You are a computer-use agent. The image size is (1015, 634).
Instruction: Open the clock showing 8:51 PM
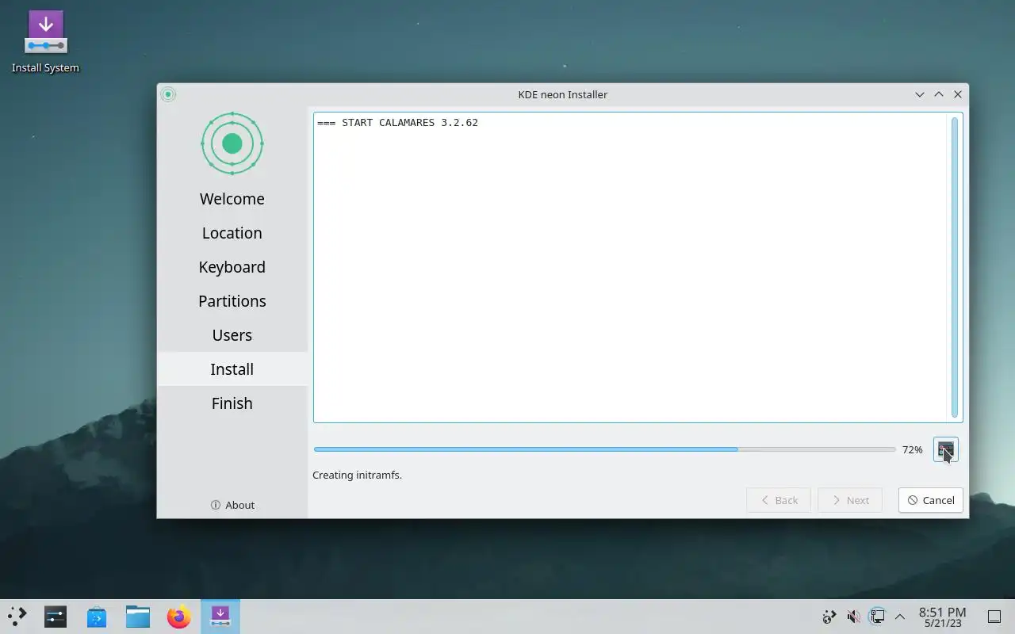point(942,617)
